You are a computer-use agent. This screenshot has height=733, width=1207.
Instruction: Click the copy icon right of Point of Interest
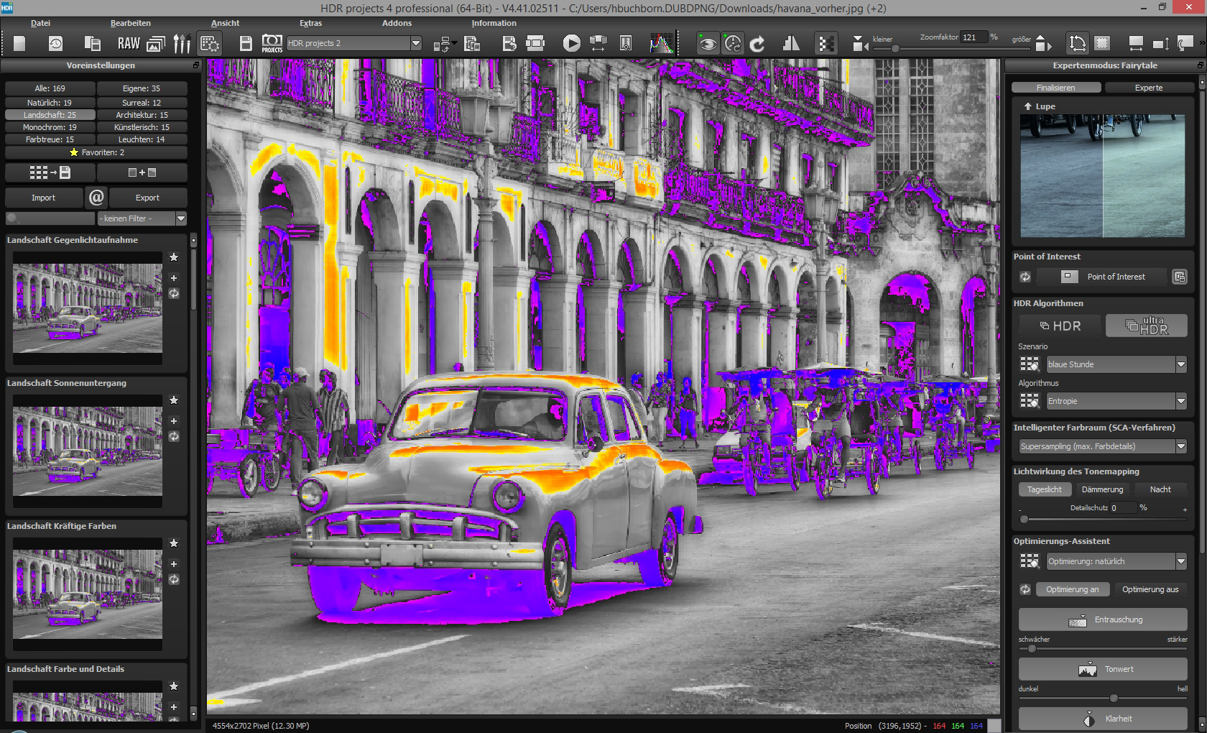pos(1179,277)
